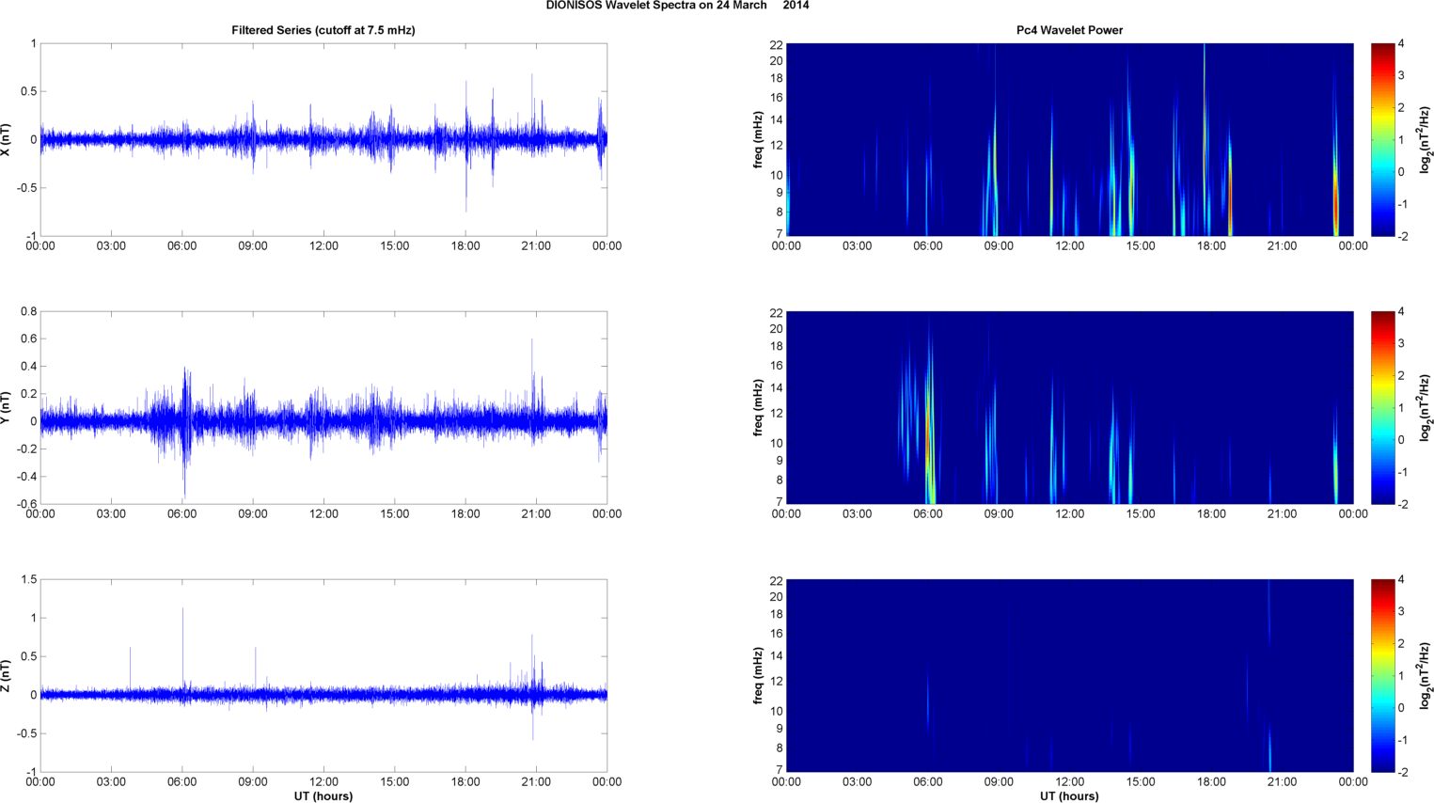Click the 0 tick on middle colorbar
The height and width of the screenshot is (803, 1434).
coord(1401,440)
